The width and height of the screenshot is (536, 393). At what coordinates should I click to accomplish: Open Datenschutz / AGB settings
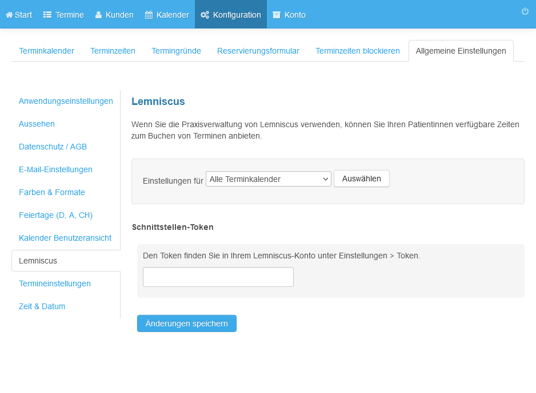(53, 147)
